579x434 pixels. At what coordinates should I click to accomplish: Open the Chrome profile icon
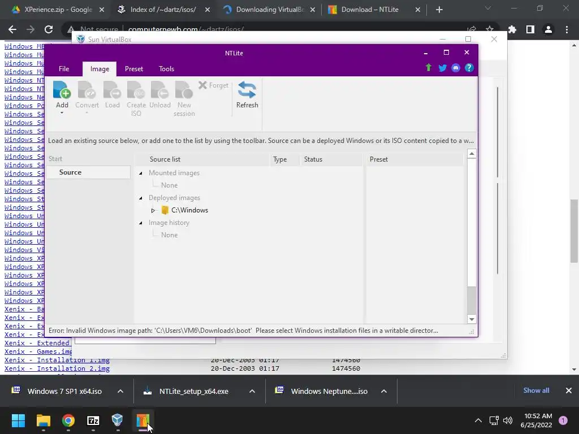(x=548, y=29)
